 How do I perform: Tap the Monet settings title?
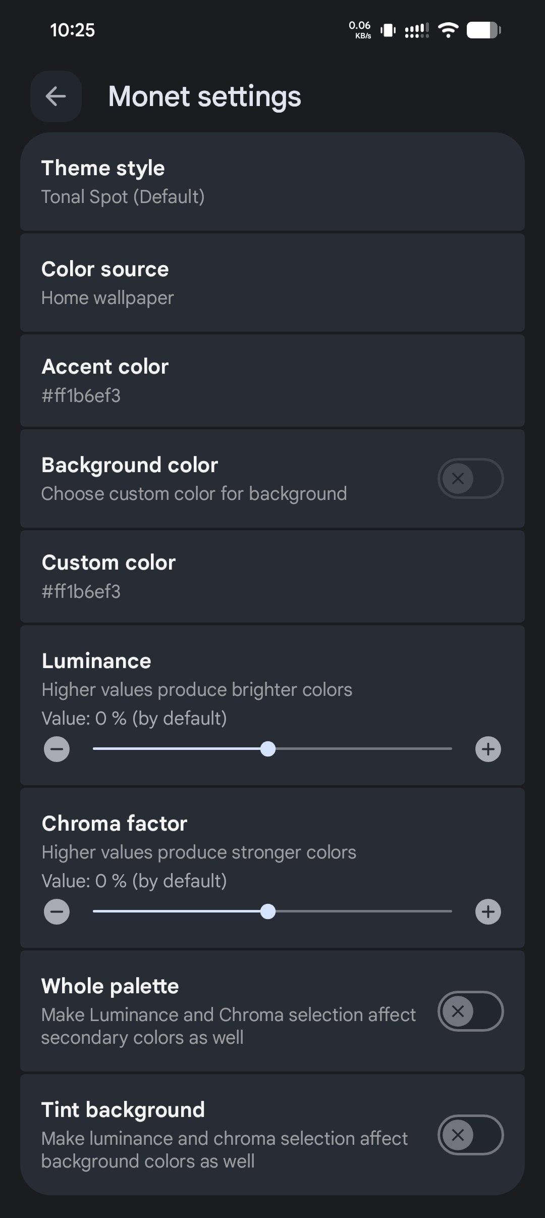click(x=204, y=96)
